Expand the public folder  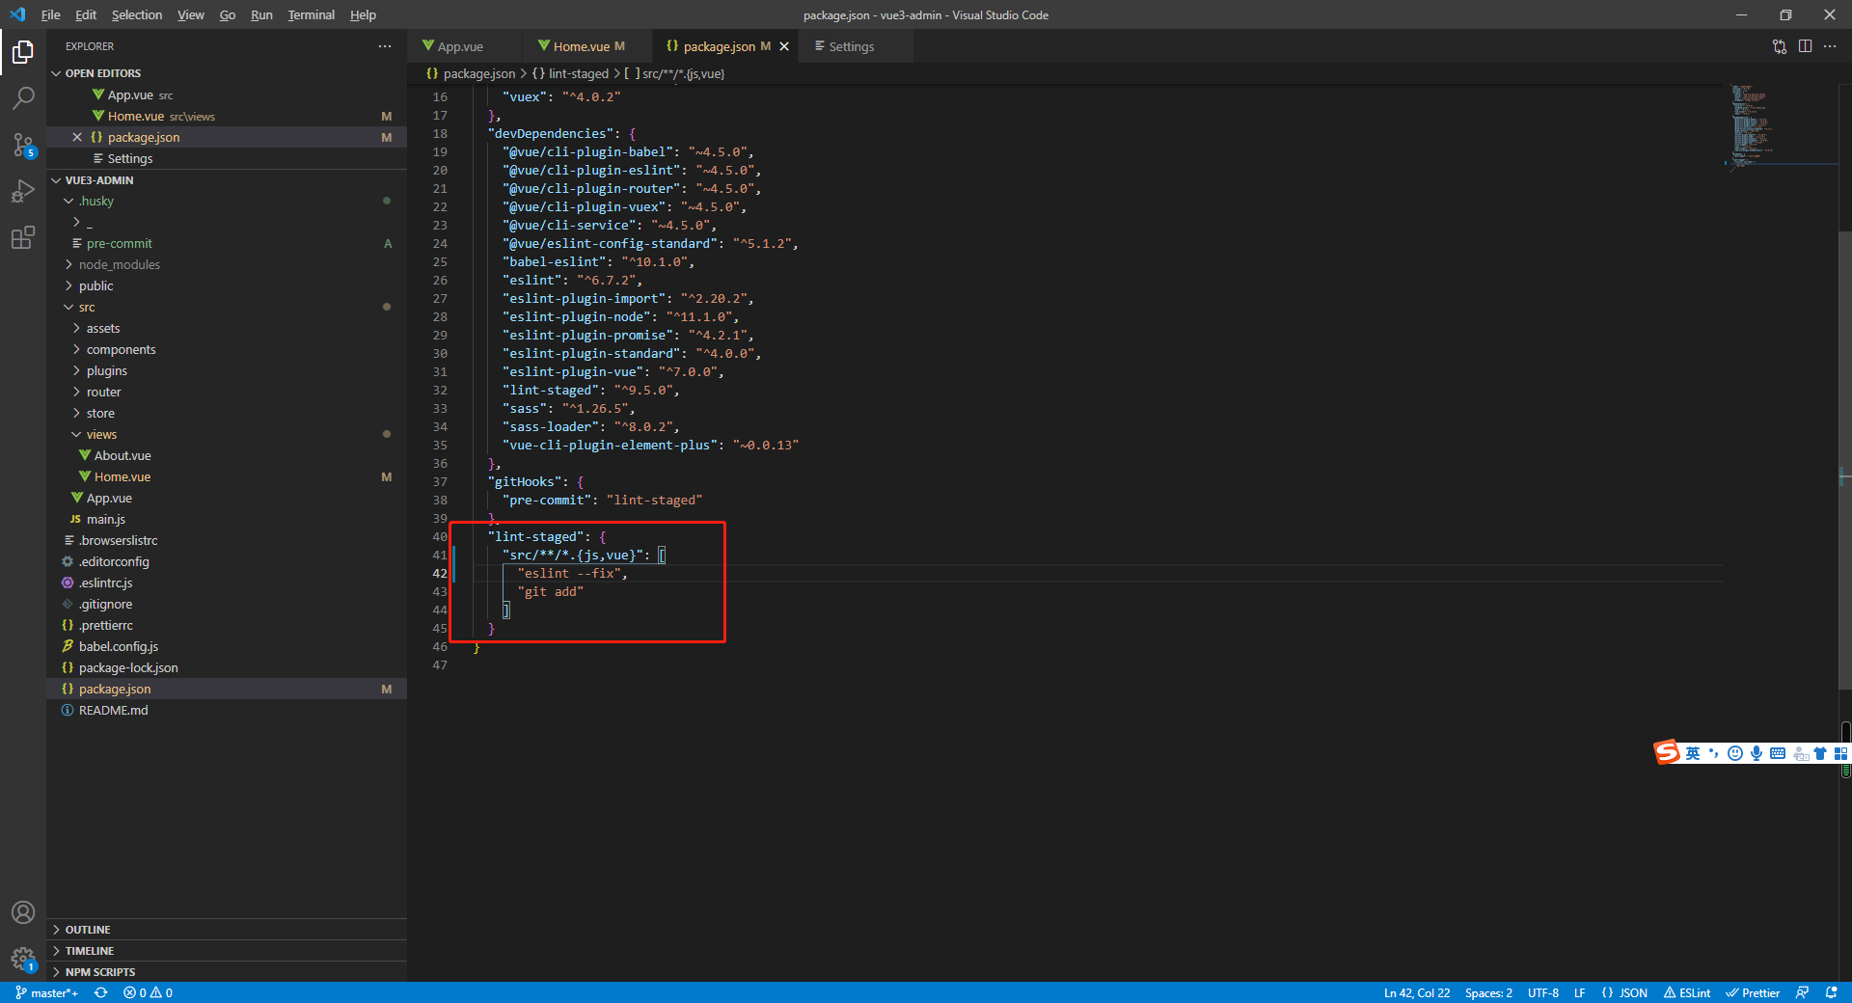[x=226, y=285]
